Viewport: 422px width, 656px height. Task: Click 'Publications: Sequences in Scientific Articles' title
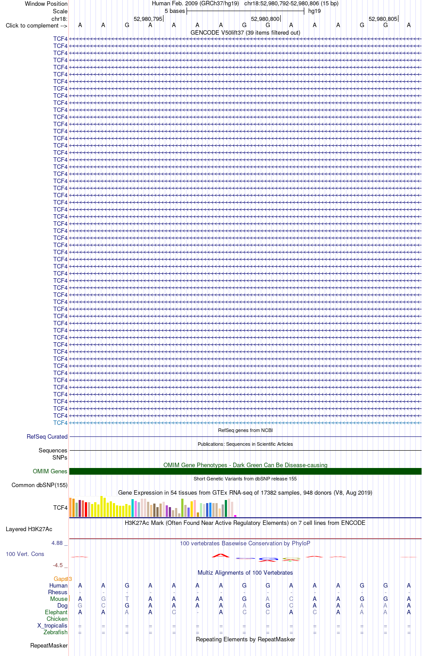click(x=245, y=444)
